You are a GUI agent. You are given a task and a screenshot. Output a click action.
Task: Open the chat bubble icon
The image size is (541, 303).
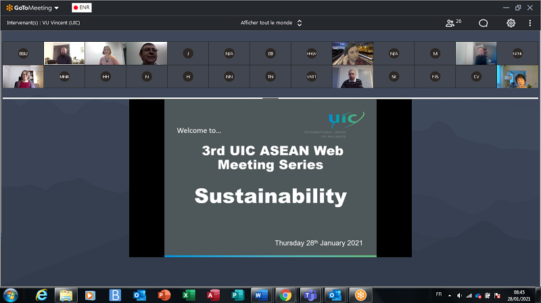click(x=484, y=23)
